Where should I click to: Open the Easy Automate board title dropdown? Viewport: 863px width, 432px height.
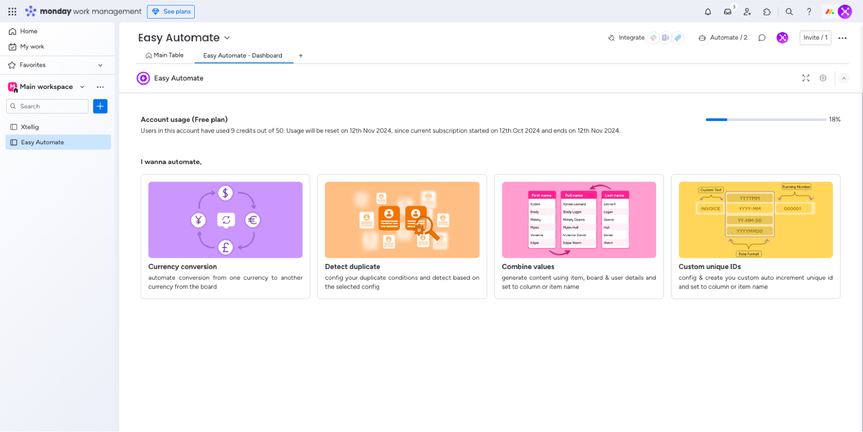(x=227, y=38)
